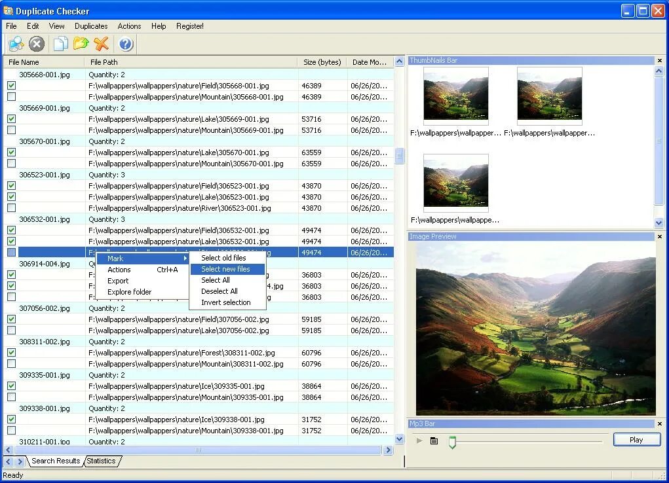This screenshot has width=669, height=483.
Task: Click thumbnails panel scroll up arrow
Action: pos(659,71)
